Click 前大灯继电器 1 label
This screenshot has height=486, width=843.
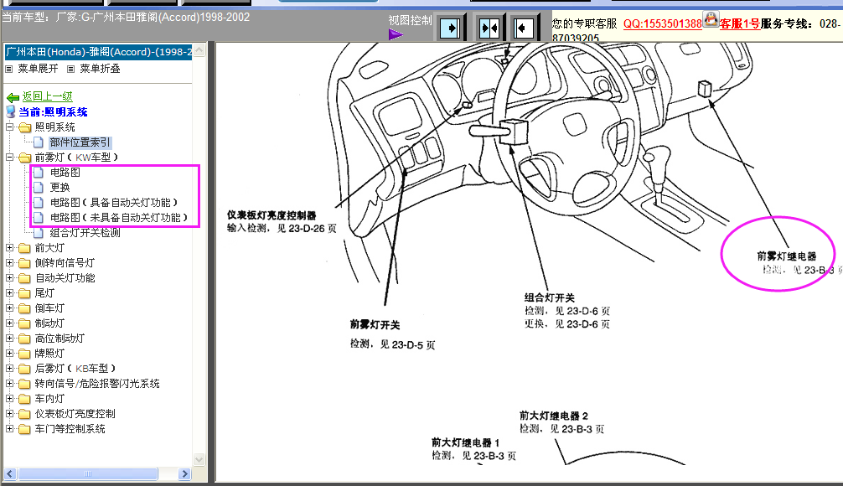pyautogui.click(x=466, y=442)
